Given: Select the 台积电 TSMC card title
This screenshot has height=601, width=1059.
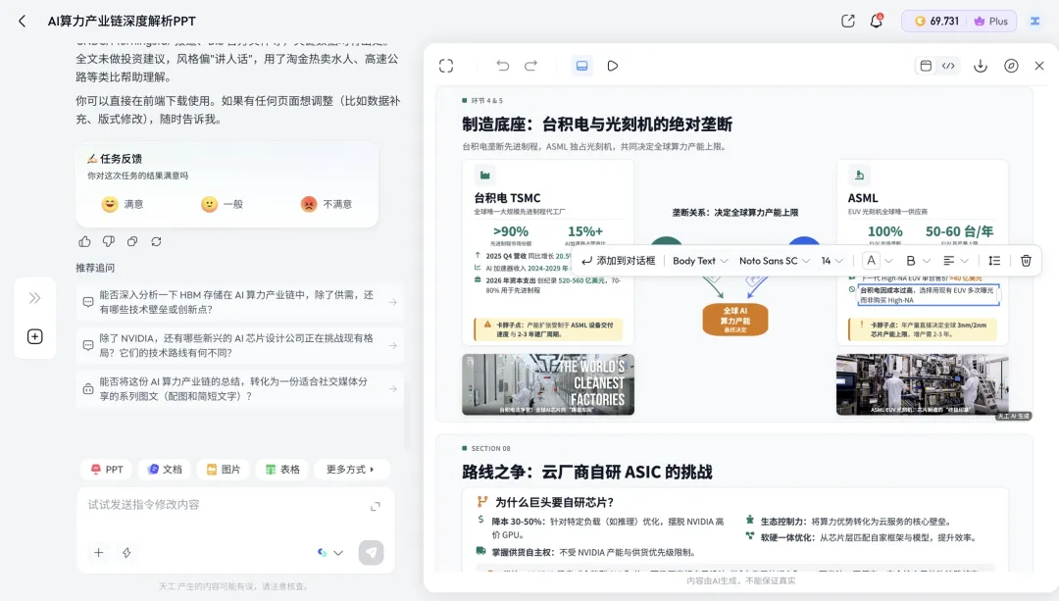Looking at the screenshot, I should point(507,198).
